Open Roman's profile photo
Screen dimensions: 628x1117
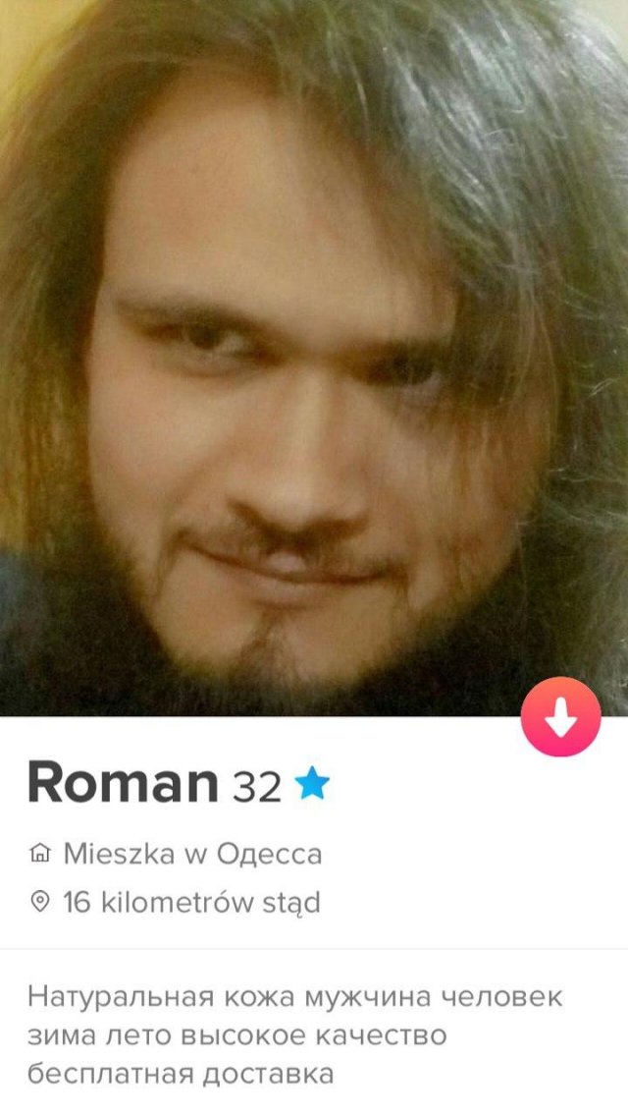(314, 358)
